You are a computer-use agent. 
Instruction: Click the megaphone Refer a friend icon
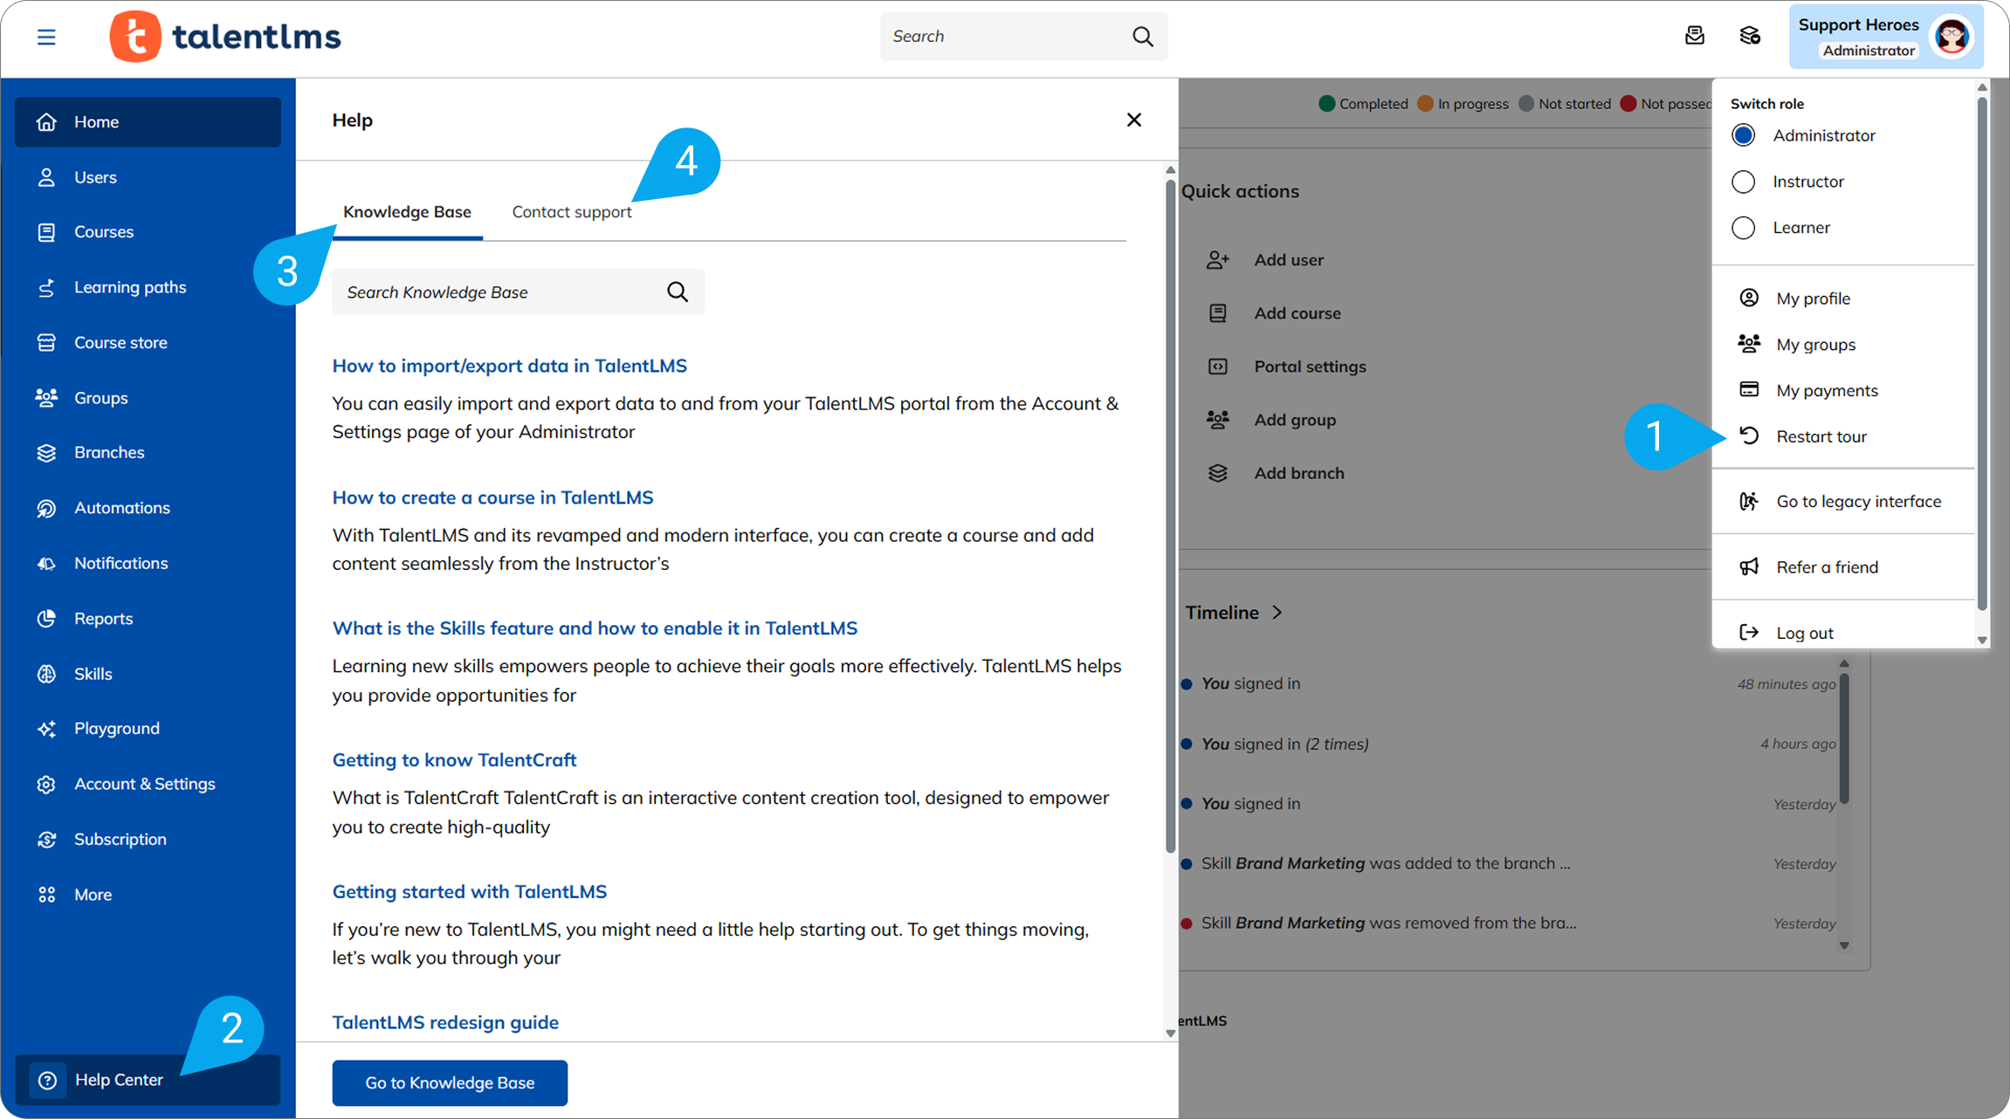(1749, 566)
